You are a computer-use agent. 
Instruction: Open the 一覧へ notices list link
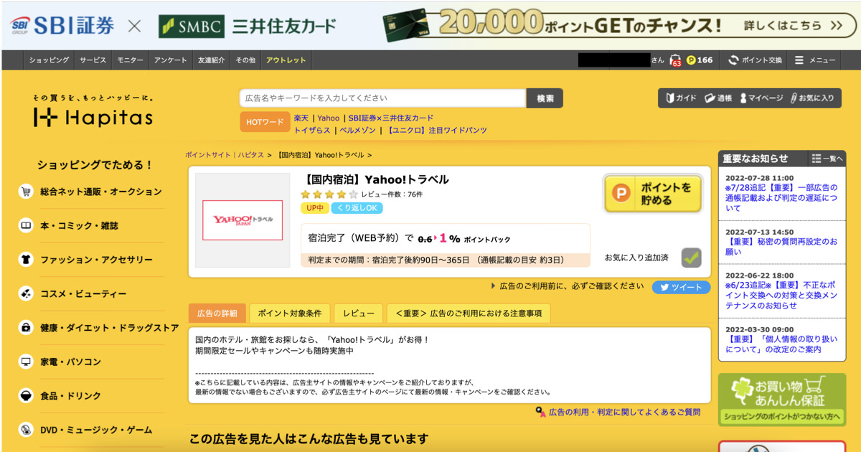coord(827,159)
